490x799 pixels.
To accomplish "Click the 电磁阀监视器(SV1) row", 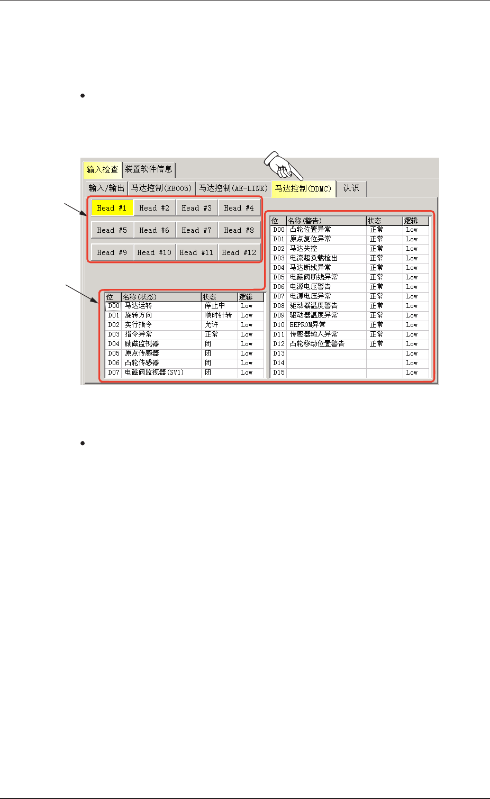I will point(184,373).
